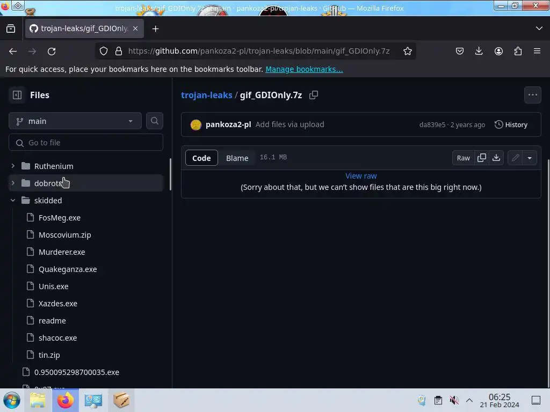550x412 pixels.
Task: Open pankoza2-pl user profile link
Action: pos(228,124)
